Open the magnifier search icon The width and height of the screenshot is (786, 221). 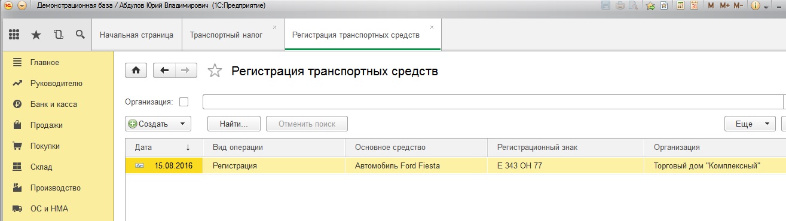pyautogui.click(x=79, y=35)
